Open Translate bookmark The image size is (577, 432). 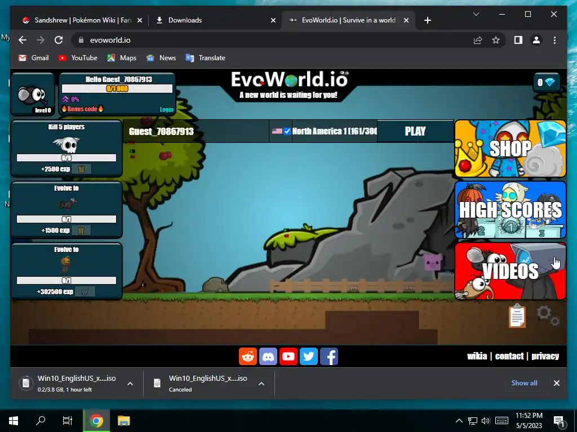click(205, 58)
